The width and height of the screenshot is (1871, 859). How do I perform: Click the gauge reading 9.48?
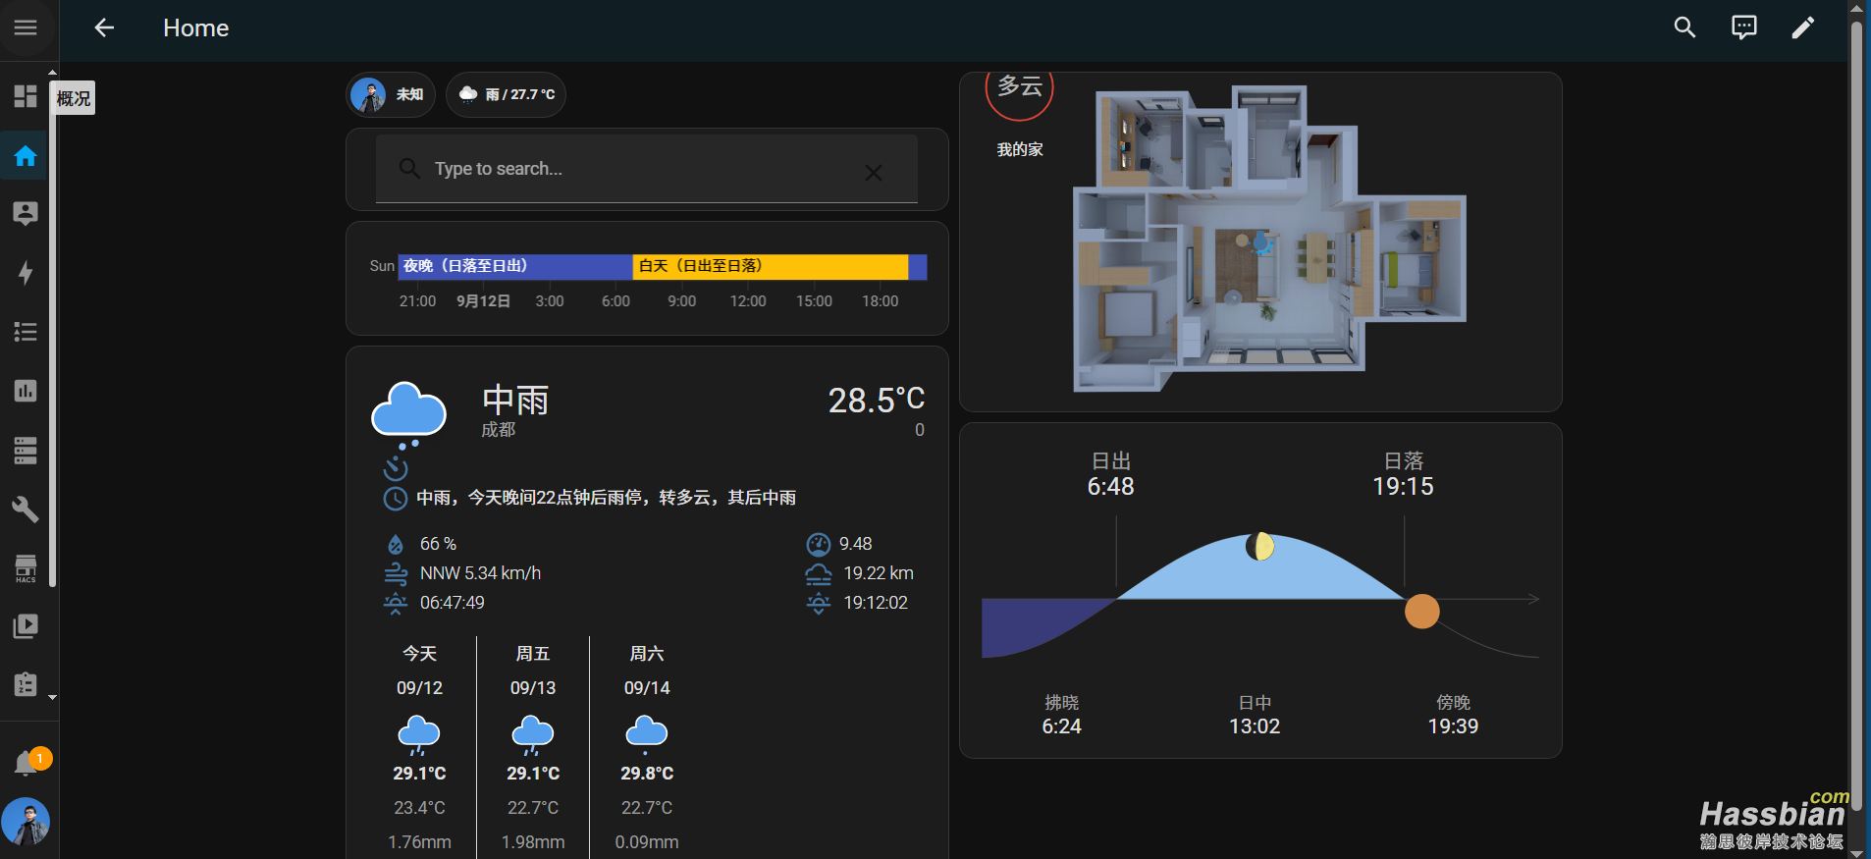[855, 544]
